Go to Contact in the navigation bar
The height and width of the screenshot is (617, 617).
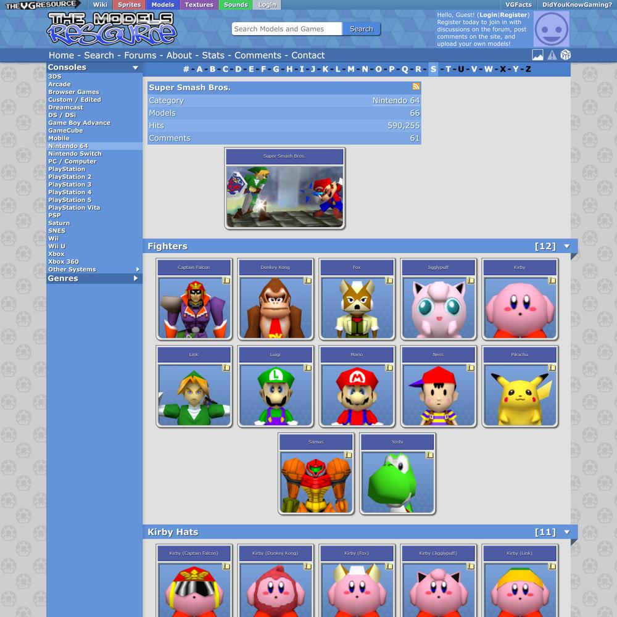[308, 56]
